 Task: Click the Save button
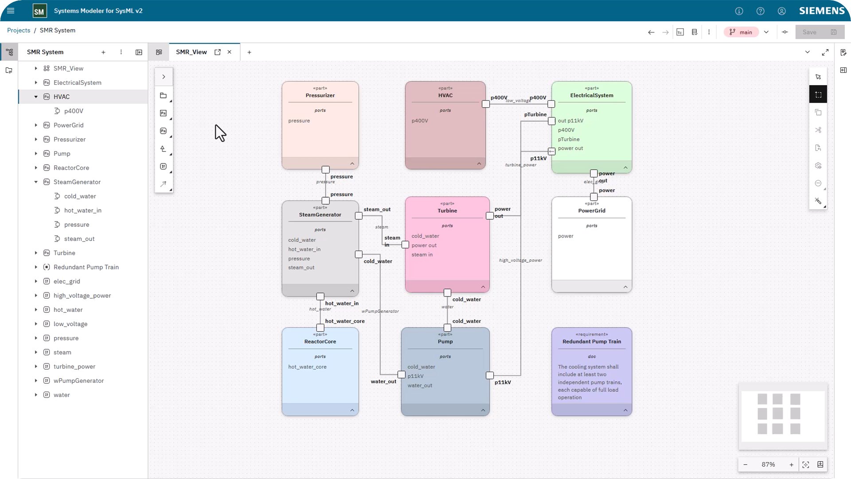(820, 32)
